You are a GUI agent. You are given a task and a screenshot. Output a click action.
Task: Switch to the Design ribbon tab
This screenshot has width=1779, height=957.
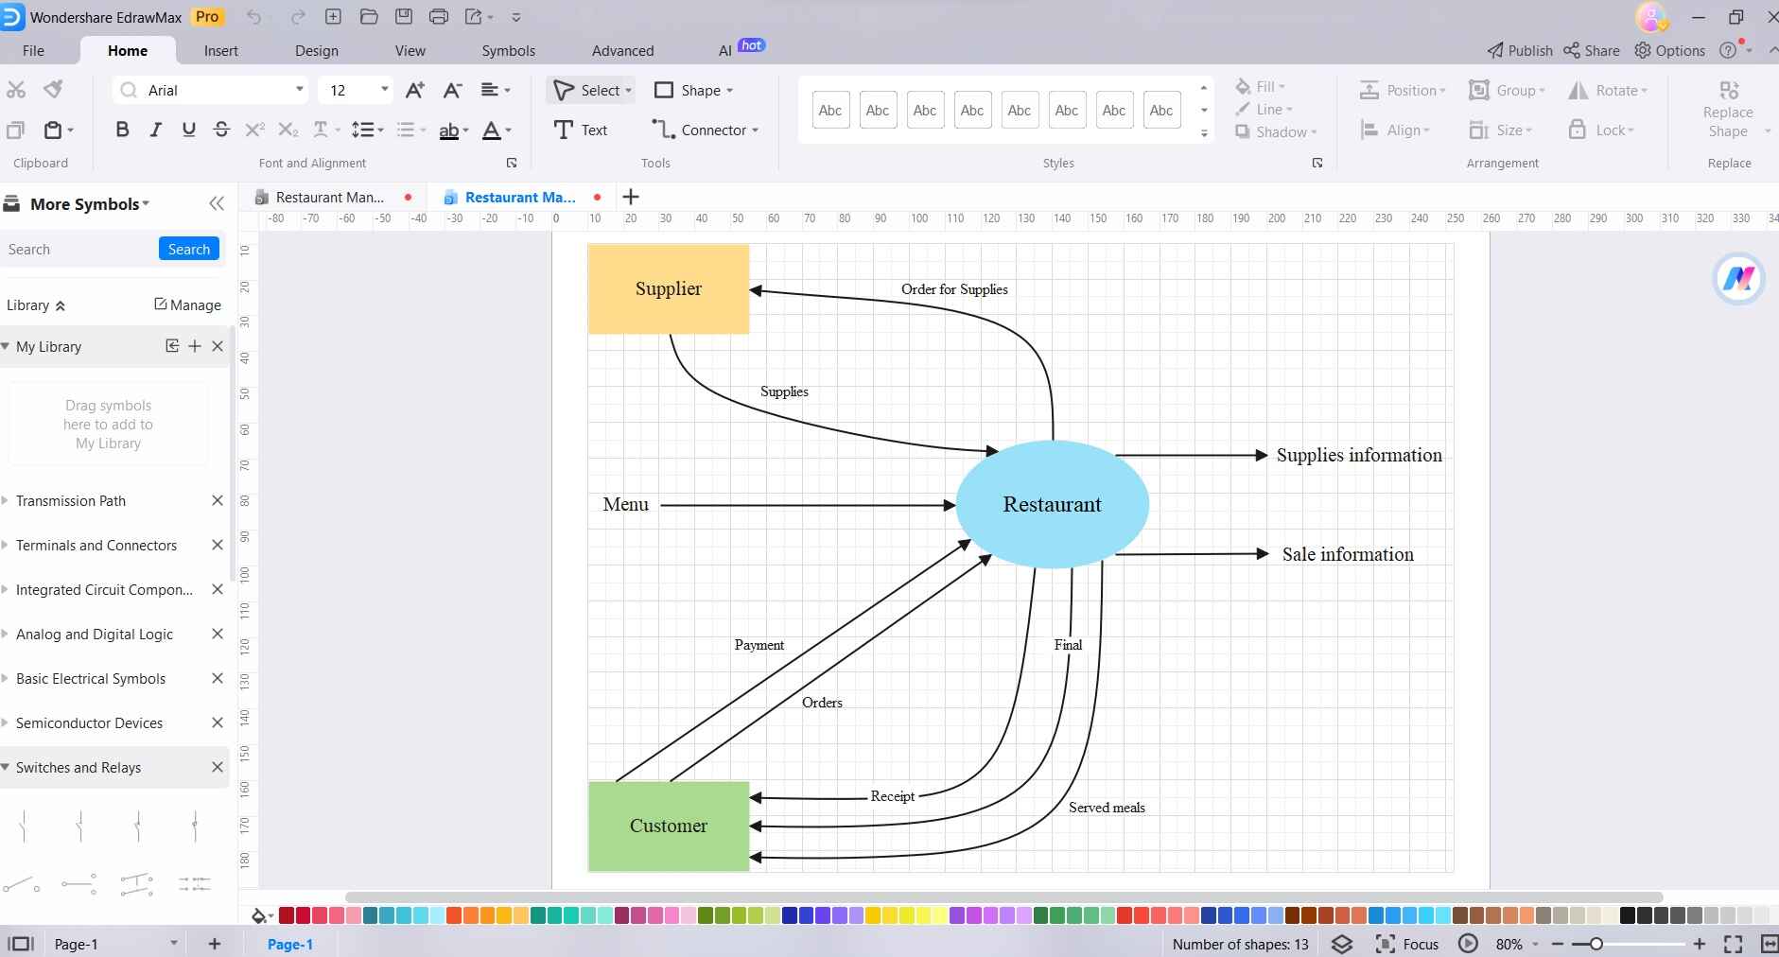coord(316,50)
